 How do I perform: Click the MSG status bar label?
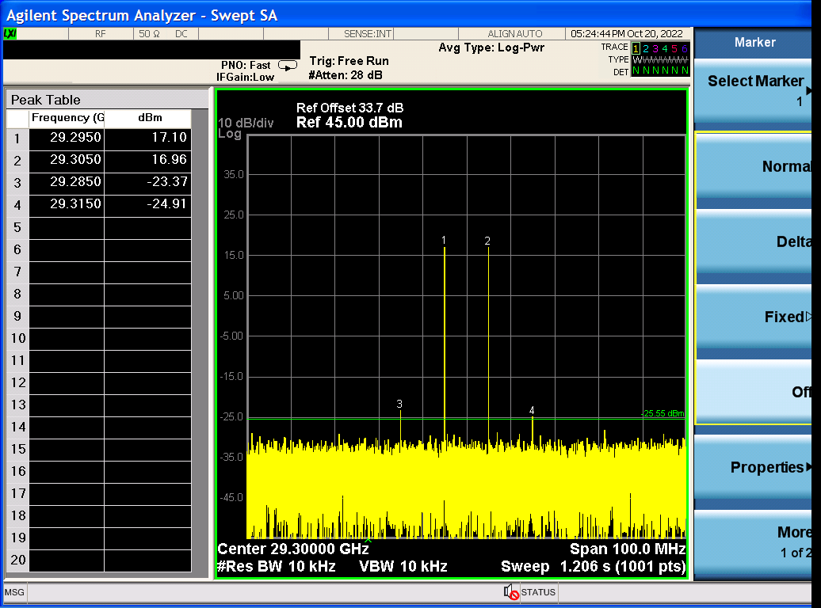(14, 592)
